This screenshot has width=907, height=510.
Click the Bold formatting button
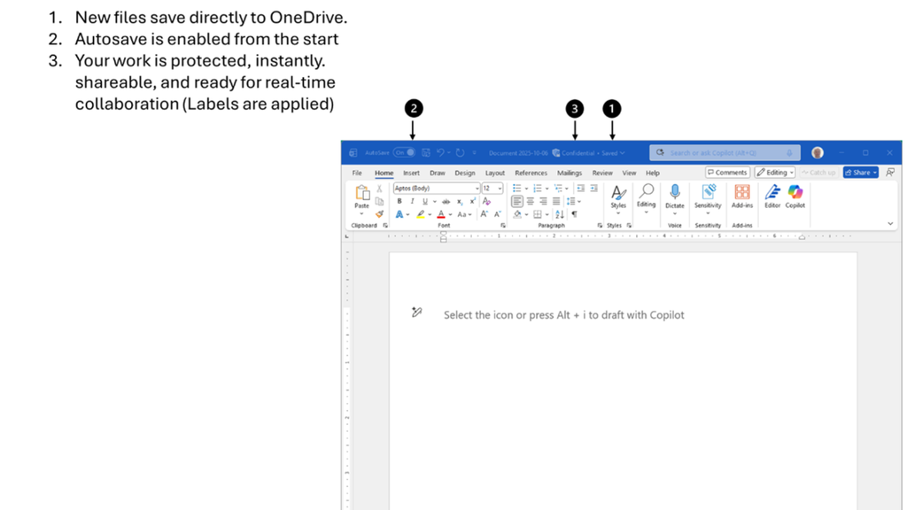click(x=399, y=202)
